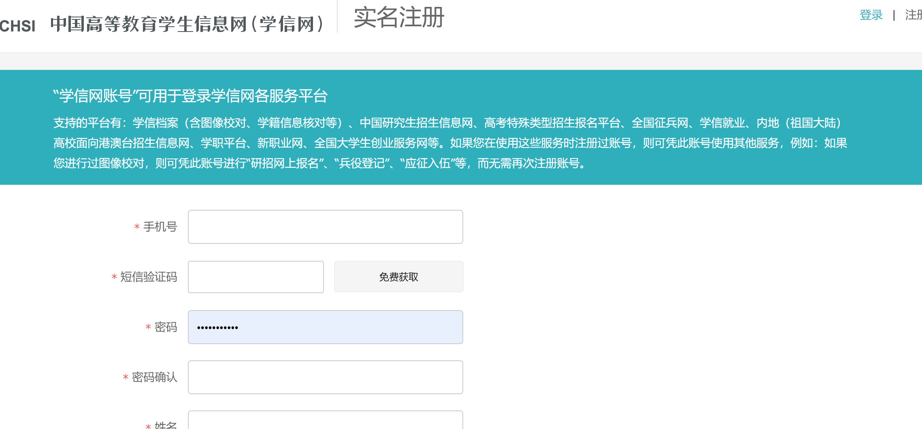
Task: Click the 密码 field label
Action: (x=166, y=327)
